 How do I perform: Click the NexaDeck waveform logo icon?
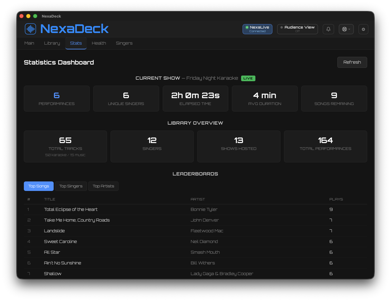[x=30, y=29]
